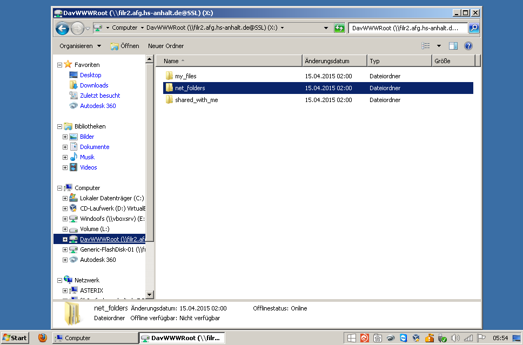This screenshot has width=523, height=345.
Task: Select the shared_with_me folder
Action: (x=196, y=100)
